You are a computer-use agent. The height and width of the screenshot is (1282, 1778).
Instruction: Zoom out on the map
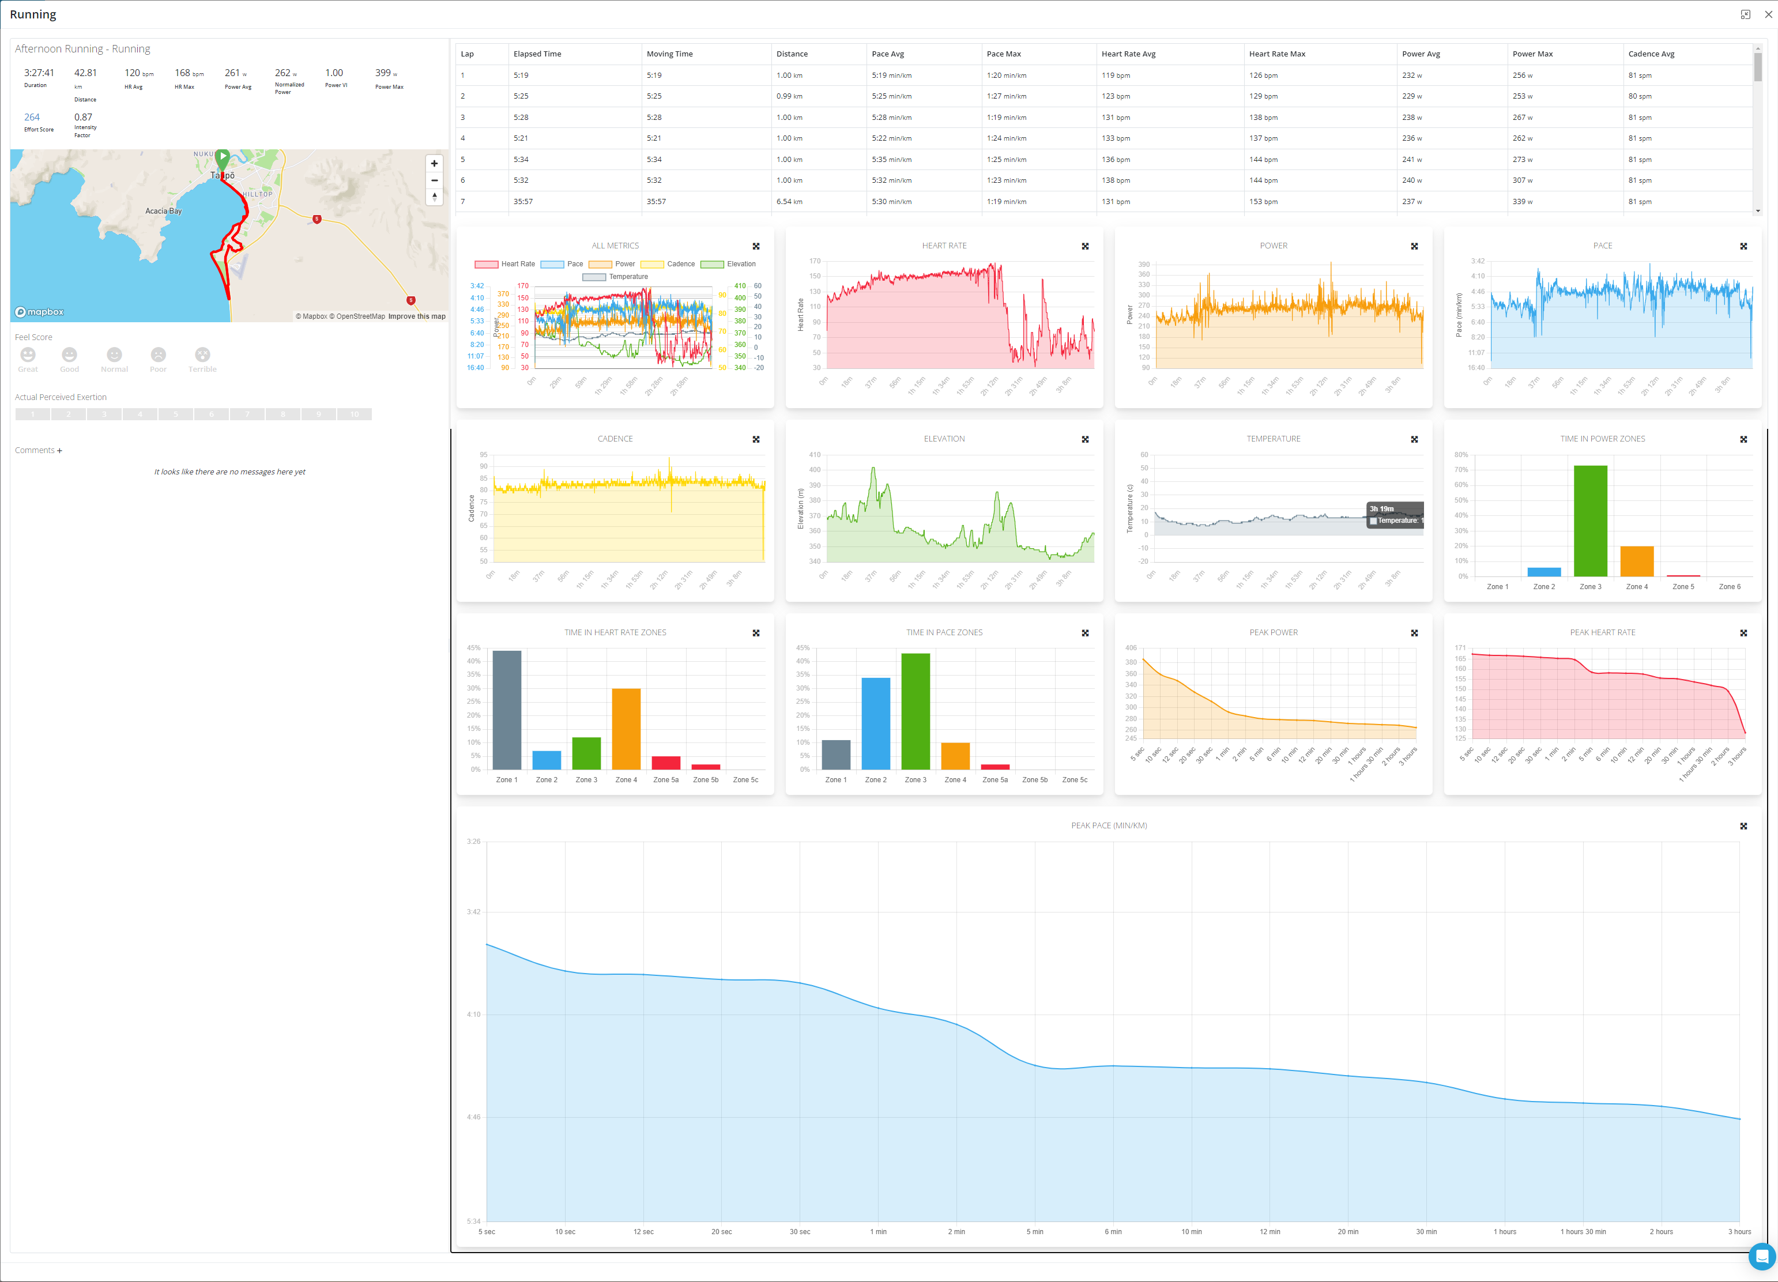coord(434,180)
